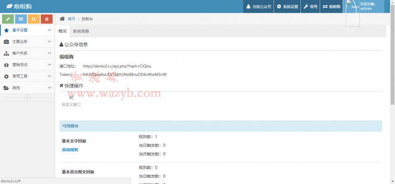Open the 系统设置 menu
Screen dimensions: 395x184
(288, 7)
